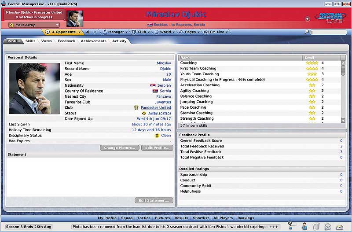Switch to the Feedback tab
The width and height of the screenshot is (352, 232).
pos(66,41)
